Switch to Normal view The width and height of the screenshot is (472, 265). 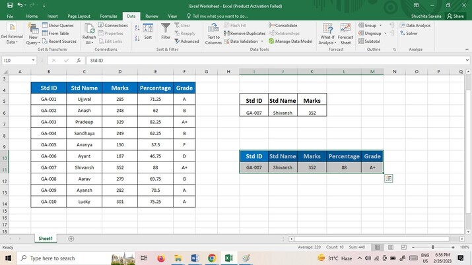(x=377, y=247)
